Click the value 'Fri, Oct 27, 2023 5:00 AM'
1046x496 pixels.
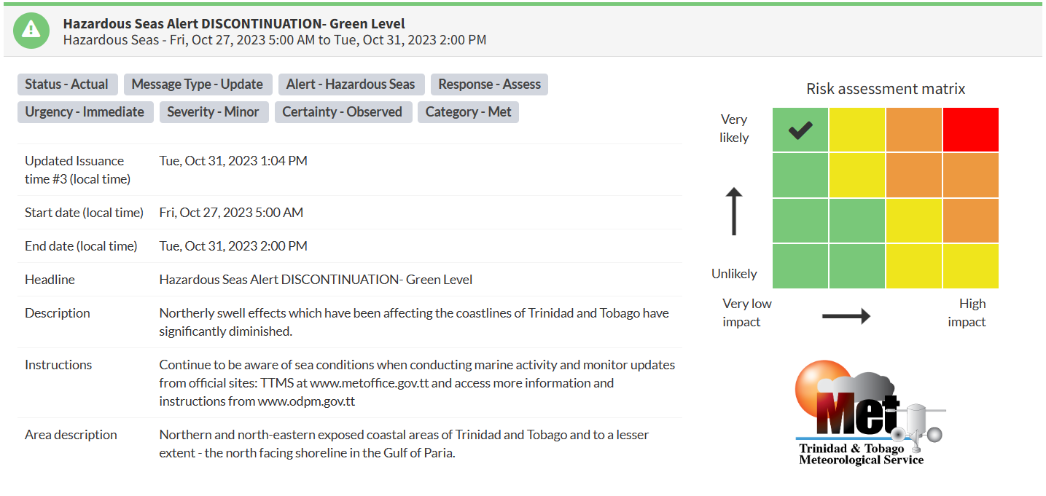231,213
